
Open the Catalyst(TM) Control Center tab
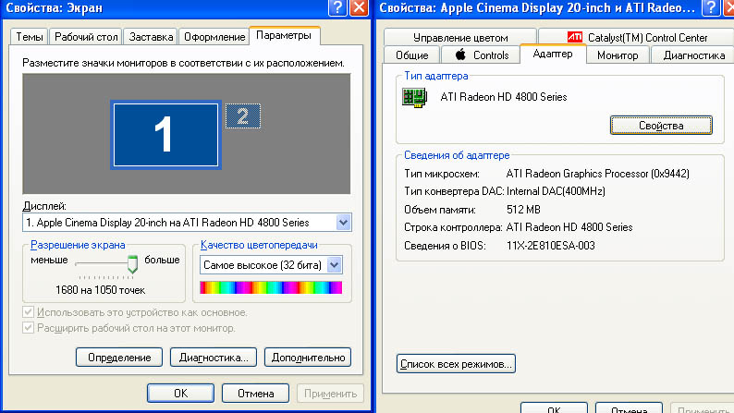(x=637, y=37)
